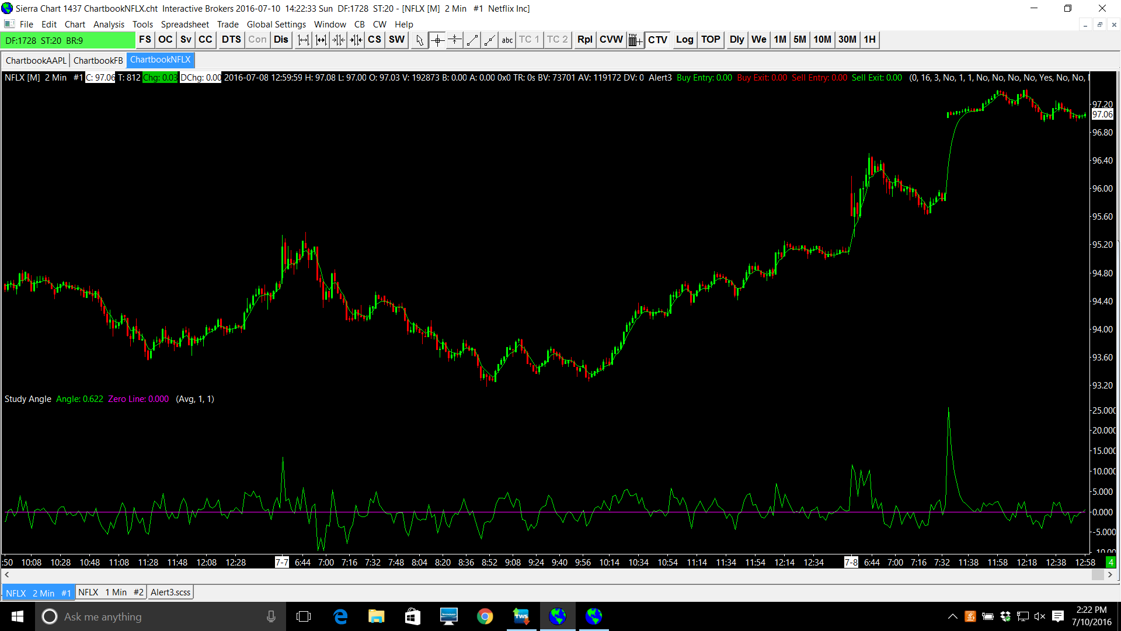Select the line drawing tool

(472, 40)
